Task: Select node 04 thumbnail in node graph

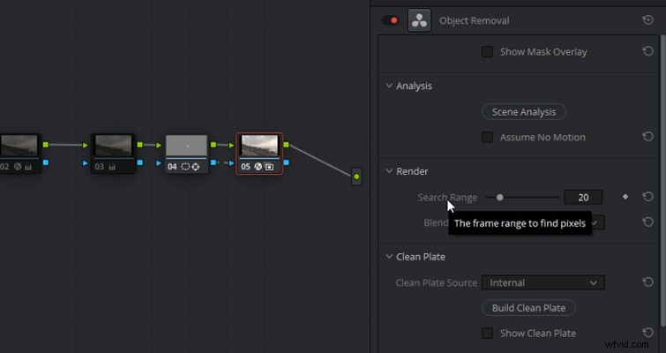Action: pos(186,146)
